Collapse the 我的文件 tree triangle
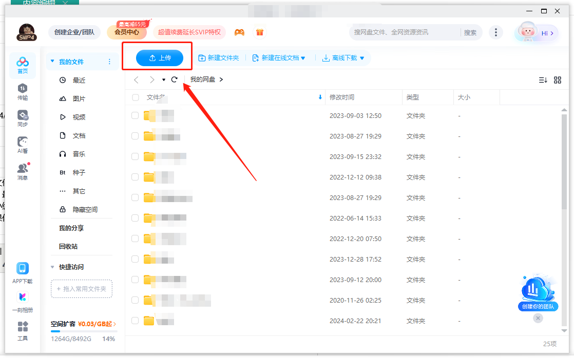 (52, 61)
